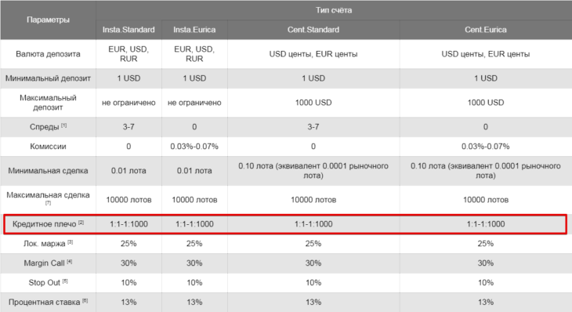Screen dimensions: 572x312
Task: Open footnote [6] next to Процентная ставка
Action: click(85, 300)
